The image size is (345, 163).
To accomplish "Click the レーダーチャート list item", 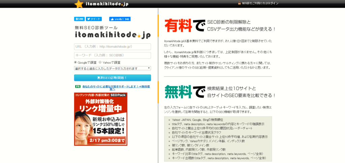I will (x=212, y=128).
